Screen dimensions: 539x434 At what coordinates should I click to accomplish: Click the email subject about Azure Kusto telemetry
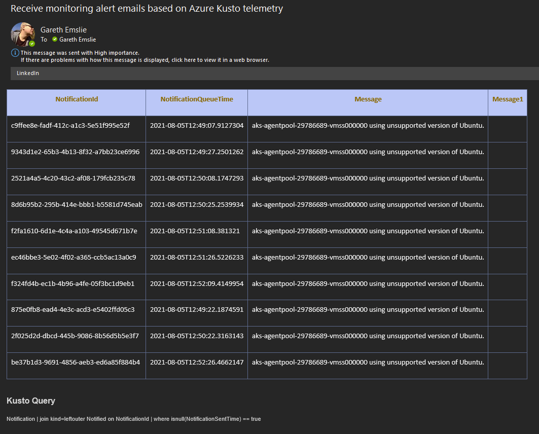pyautogui.click(x=144, y=9)
